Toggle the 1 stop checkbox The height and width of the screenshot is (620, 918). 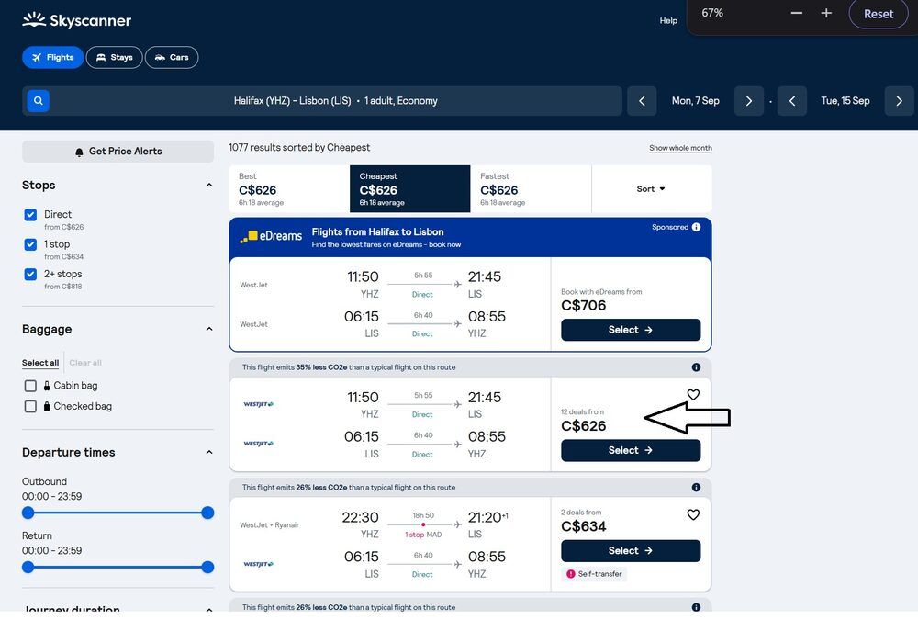click(x=30, y=244)
